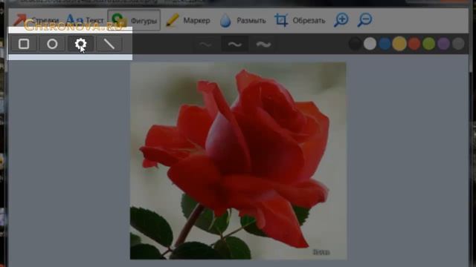
Task: Set medium line thickness
Action: click(235, 44)
